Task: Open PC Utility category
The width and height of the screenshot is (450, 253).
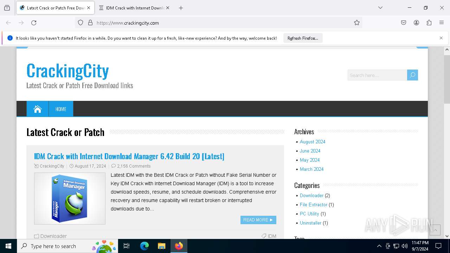Action: [309, 214]
